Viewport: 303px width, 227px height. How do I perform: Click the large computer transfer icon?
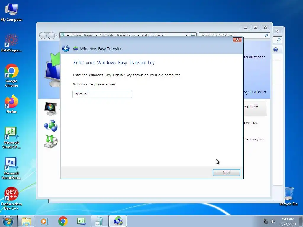pyautogui.click(x=52, y=69)
